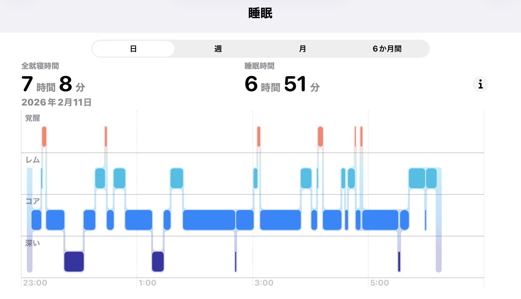Tap the 2026年2月11日 date label

(x=56, y=102)
